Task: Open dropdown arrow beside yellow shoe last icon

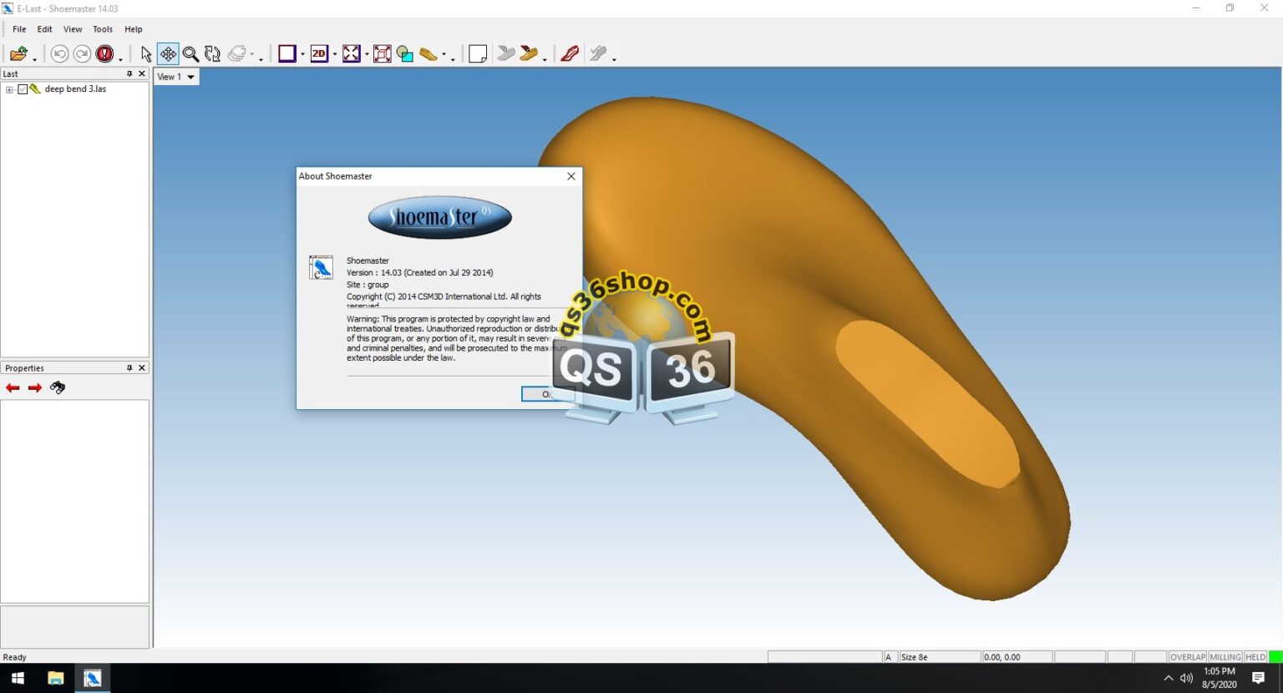Action: [444, 55]
